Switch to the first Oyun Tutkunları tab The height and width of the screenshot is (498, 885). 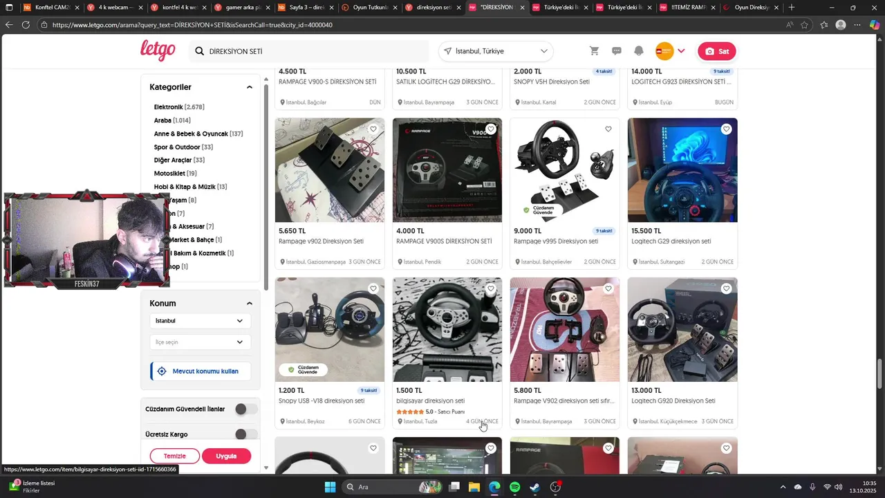point(369,8)
